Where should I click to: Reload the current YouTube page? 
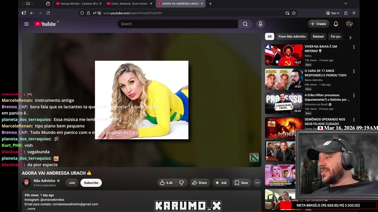(48, 13)
